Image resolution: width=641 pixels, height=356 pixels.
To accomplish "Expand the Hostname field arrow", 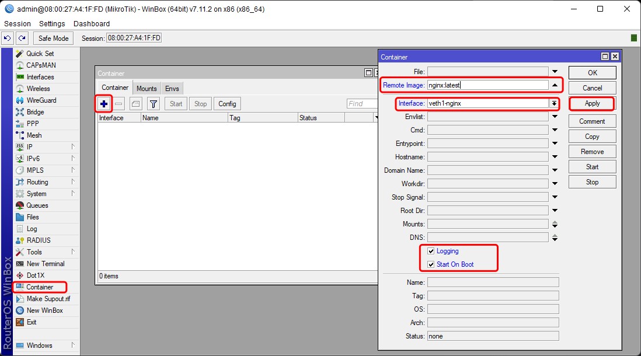I will click(555, 157).
